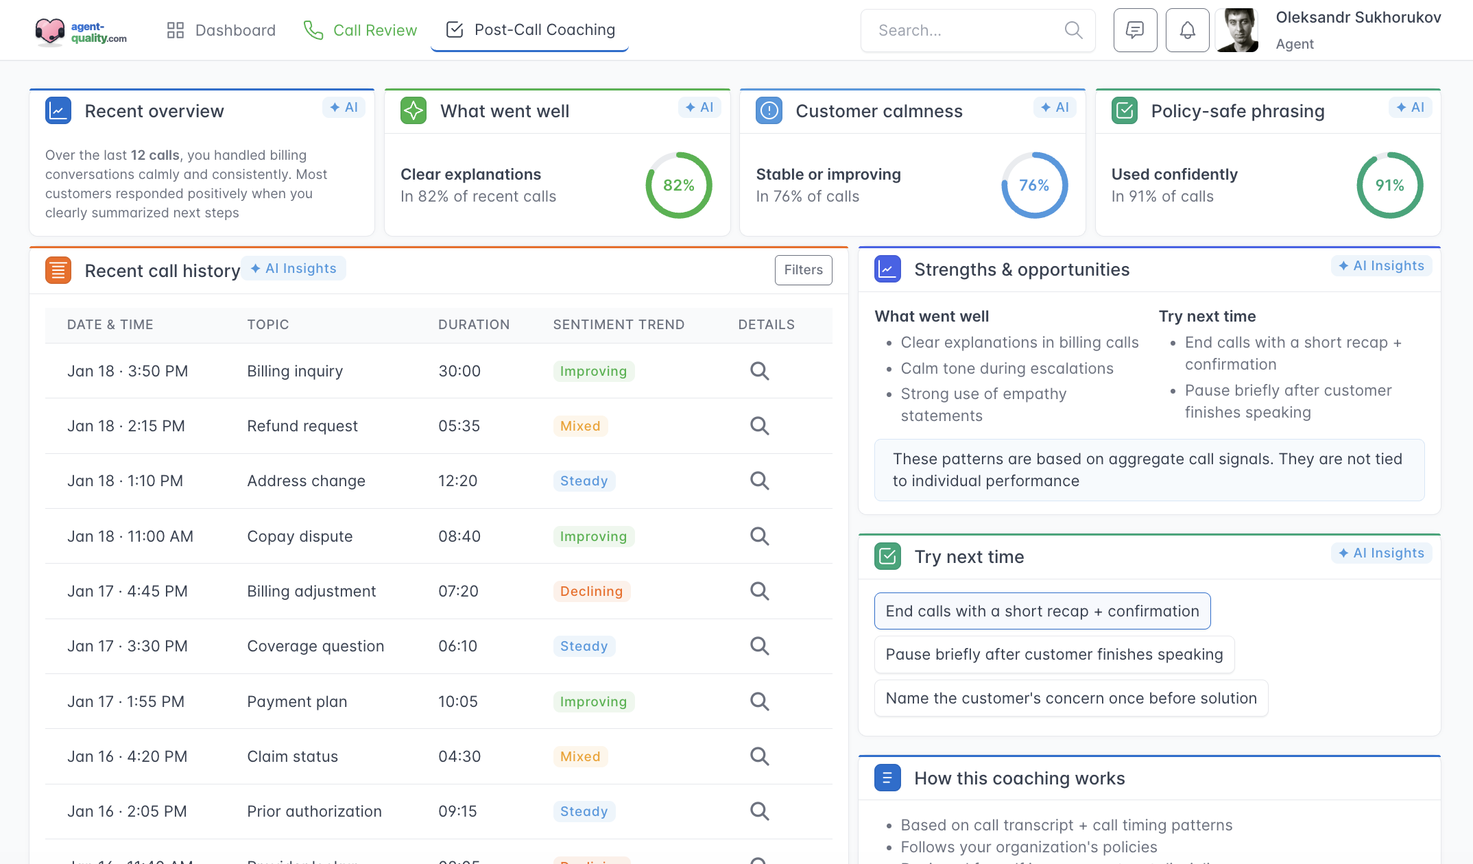This screenshot has height=864, width=1473.
Task: Click the Recent call history list icon
Action: pos(58,270)
